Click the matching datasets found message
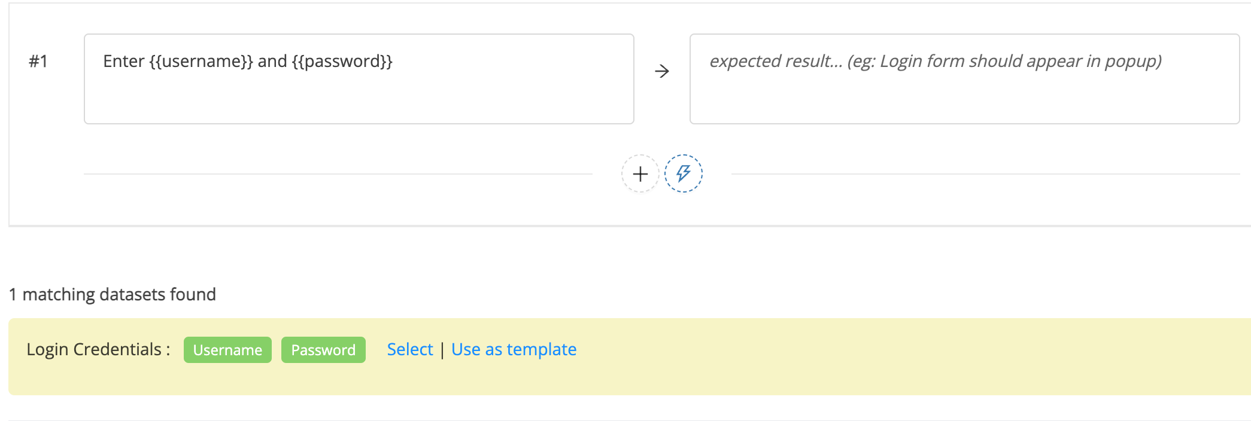Screen dimensions: 1251x421 [x=113, y=294]
